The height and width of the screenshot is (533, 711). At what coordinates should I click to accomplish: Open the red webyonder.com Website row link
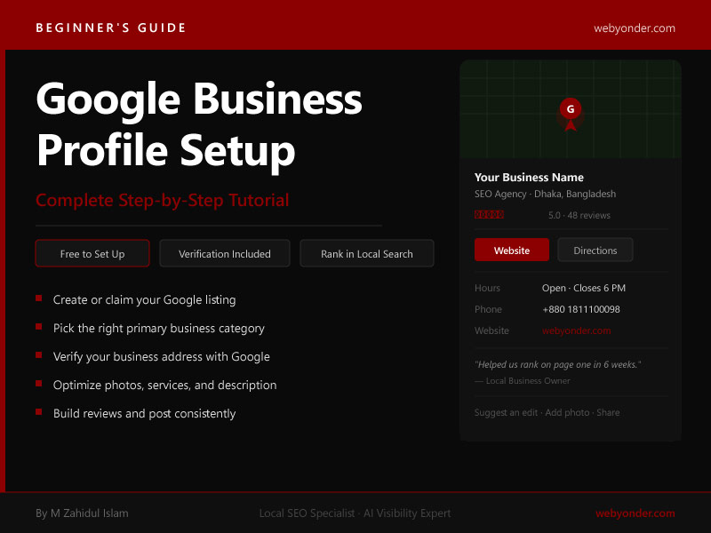click(576, 330)
